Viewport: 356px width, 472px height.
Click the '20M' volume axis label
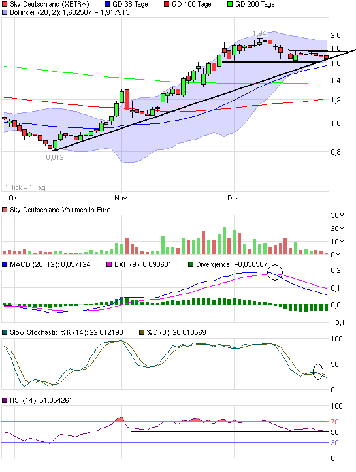338,228
